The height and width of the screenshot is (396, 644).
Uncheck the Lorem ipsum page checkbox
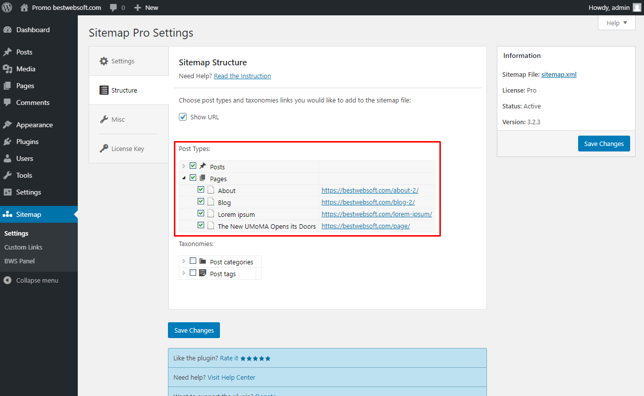pyautogui.click(x=201, y=213)
